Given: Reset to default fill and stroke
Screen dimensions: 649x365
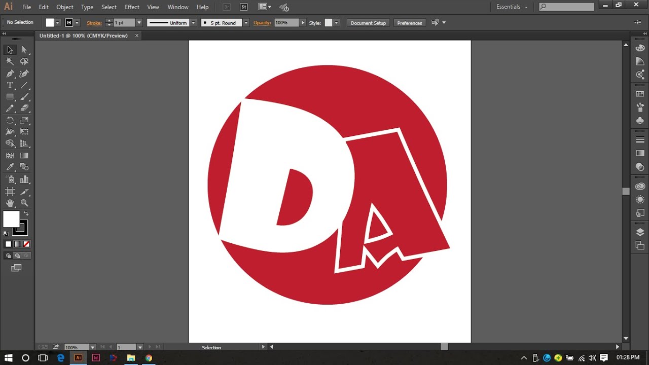Looking at the screenshot, I should point(6,233).
